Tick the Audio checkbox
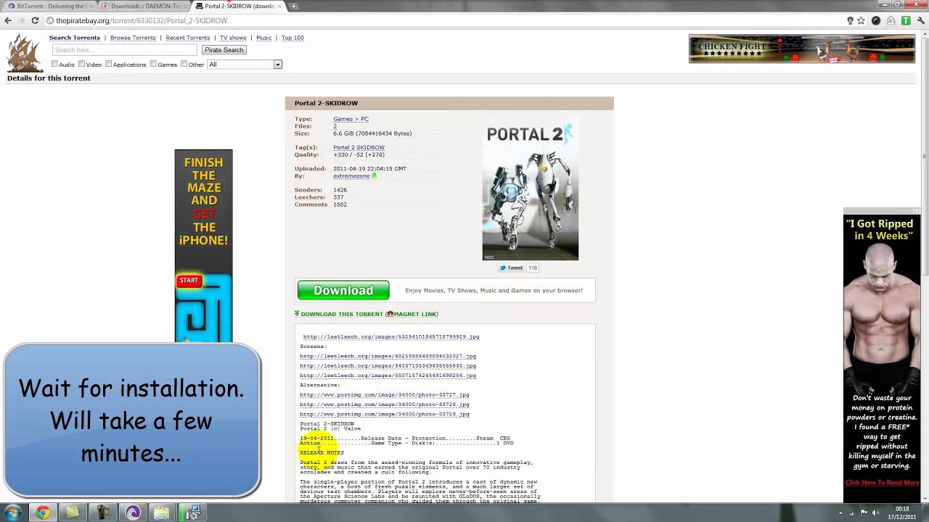 tap(54, 64)
